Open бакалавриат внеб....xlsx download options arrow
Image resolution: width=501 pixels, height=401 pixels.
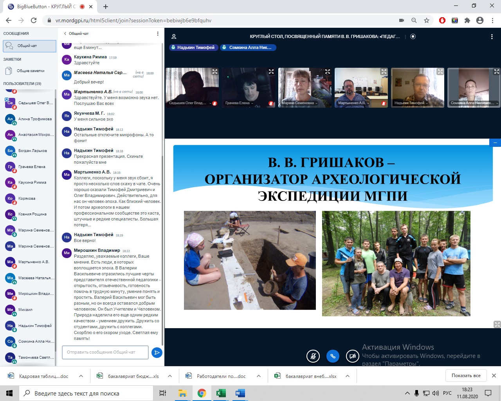pos(348,376)
